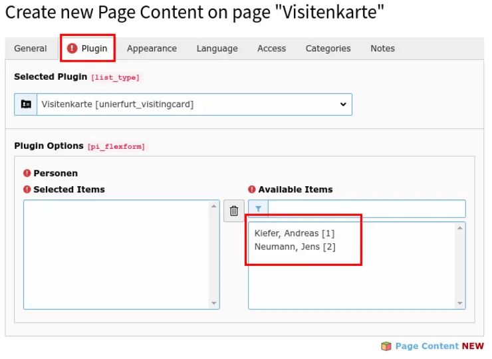492x359 pixels.
Task: Open the Selected Plugin dropdown
Action: point(194,104)
